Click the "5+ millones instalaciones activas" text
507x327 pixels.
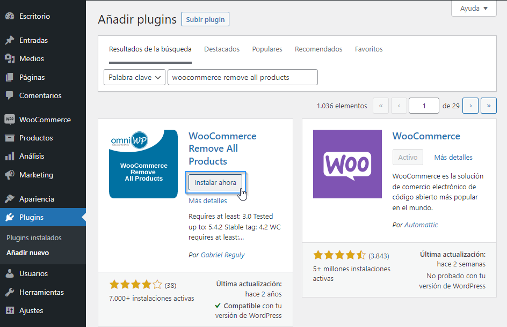tap(351, 273)
